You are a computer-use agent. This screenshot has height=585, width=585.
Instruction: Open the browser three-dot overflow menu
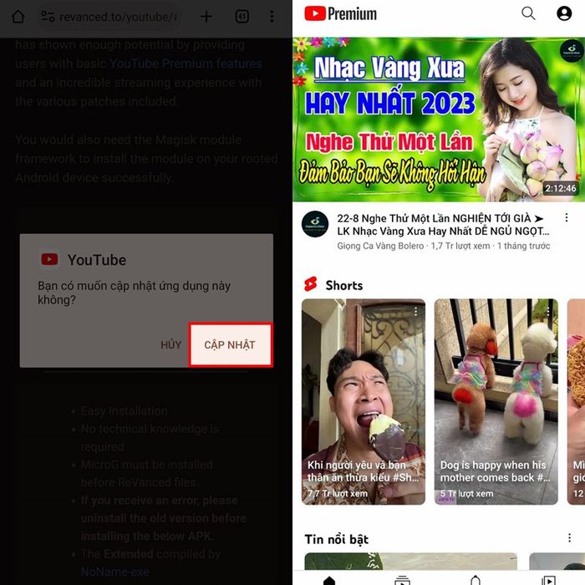272,17
